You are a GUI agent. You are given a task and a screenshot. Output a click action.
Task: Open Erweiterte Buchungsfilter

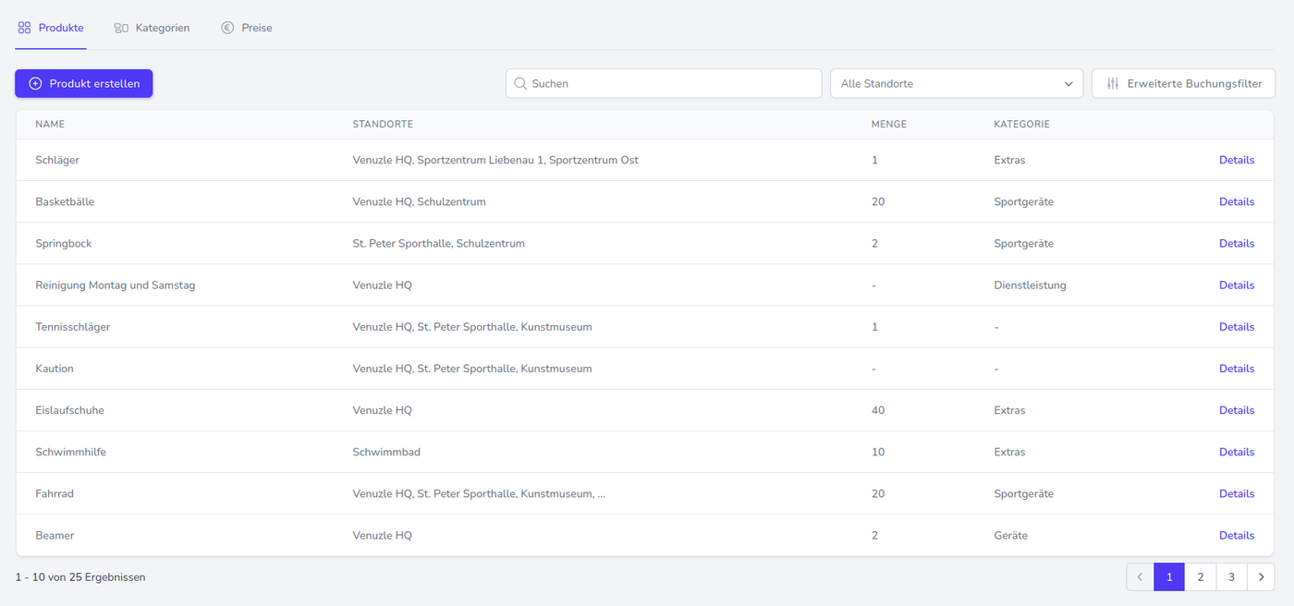(1193, 83)
